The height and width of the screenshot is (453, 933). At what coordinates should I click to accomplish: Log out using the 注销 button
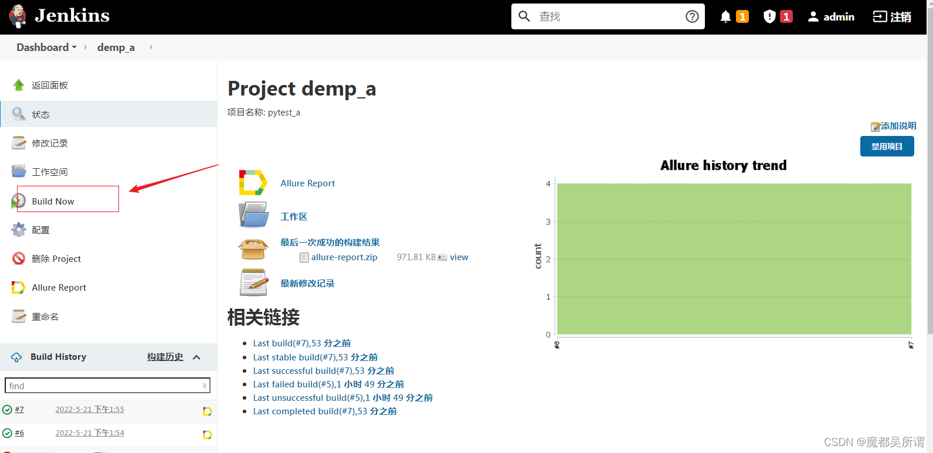pyautogui.click(x=892, y=16)
